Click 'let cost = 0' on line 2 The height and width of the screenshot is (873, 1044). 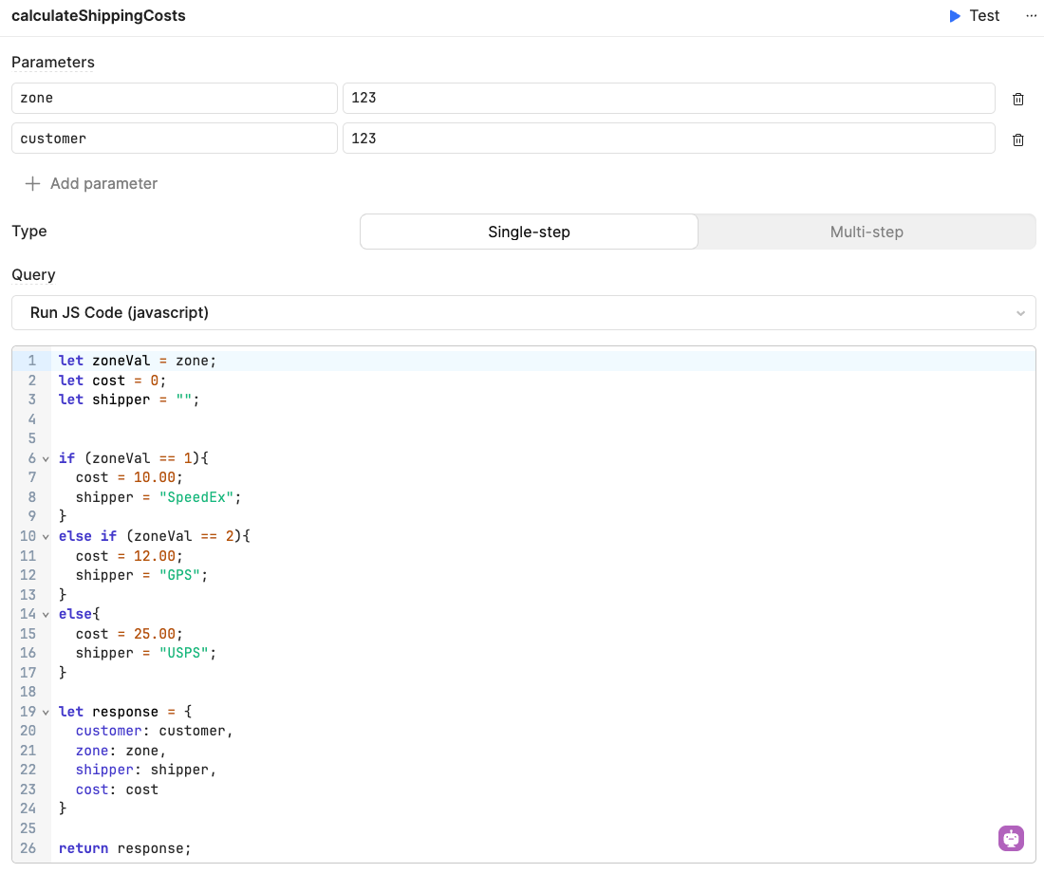click(108, 381)
